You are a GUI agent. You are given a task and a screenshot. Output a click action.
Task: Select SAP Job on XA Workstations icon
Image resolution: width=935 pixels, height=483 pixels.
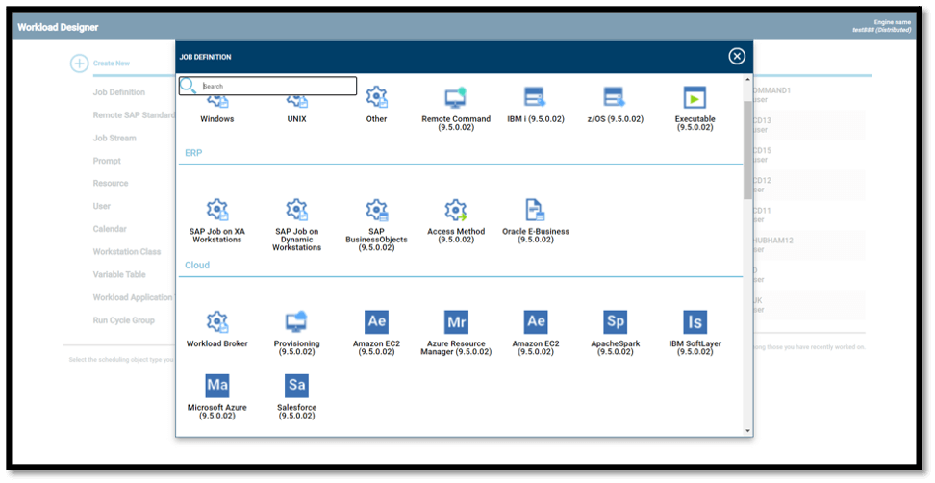pos(217,210)
